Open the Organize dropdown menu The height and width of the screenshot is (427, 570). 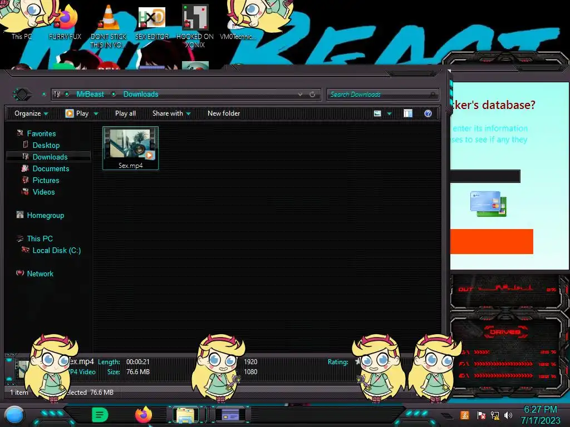pos(31,113)
